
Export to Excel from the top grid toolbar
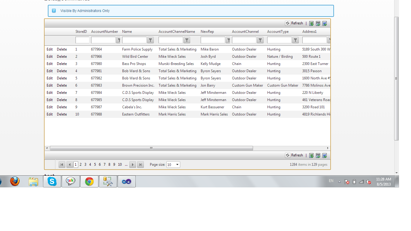point(311,23)
